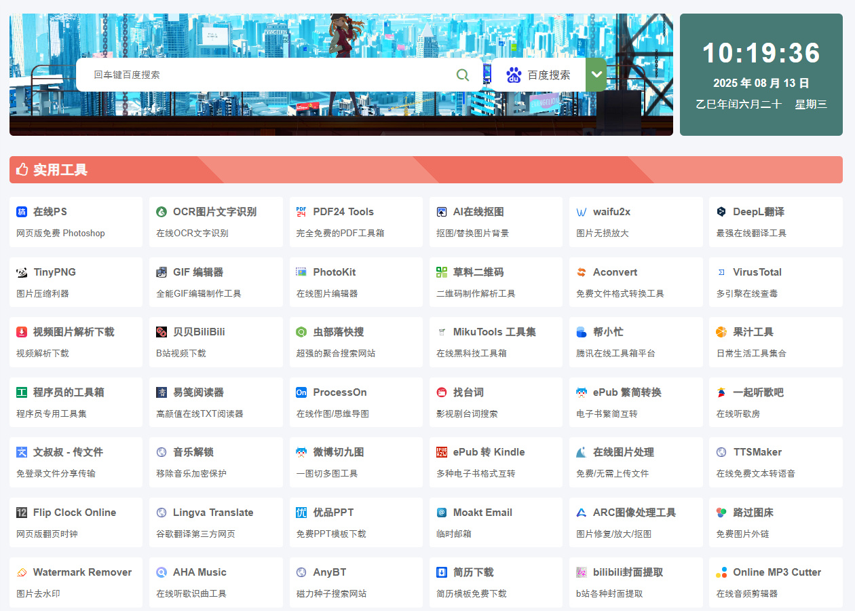The height and width of the screenshot is (611, 855).
Task: Click the text 在线音频剪辑器
Action: click(x=747, y=593)
